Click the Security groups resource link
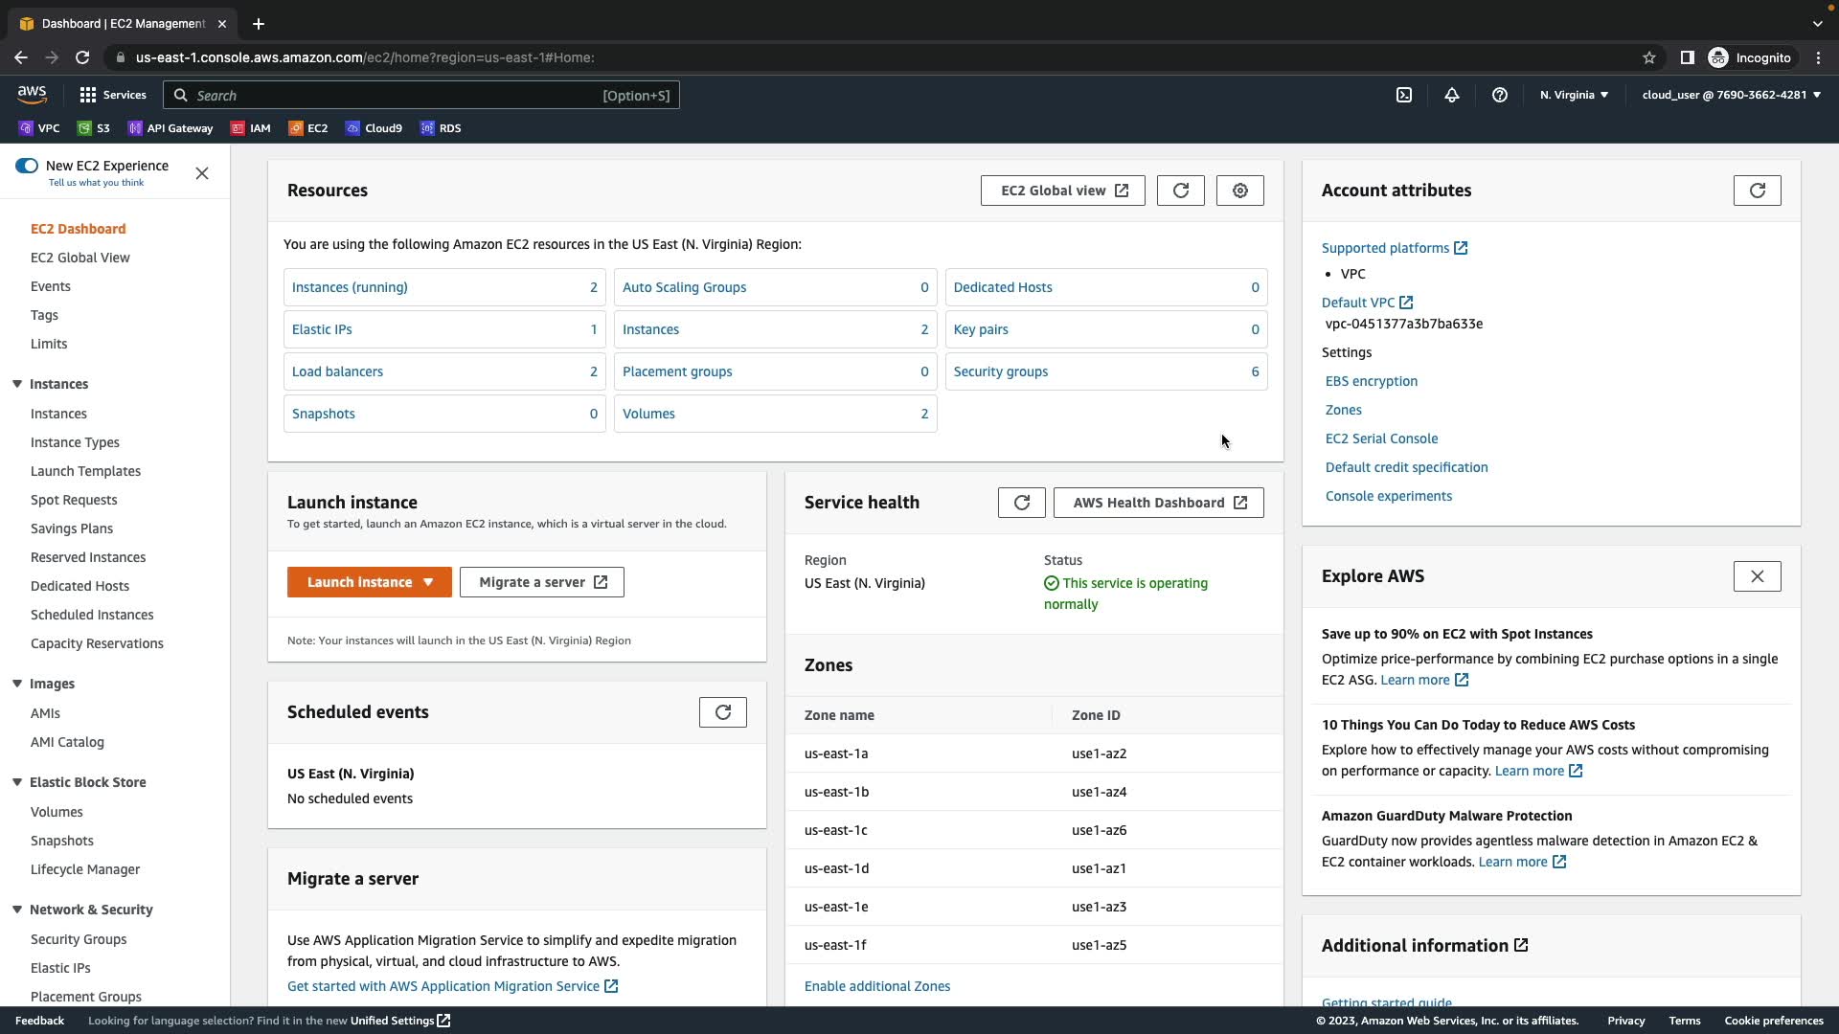The width and height of the screenshot is (1839, 1034). [x=1000, y=371]
